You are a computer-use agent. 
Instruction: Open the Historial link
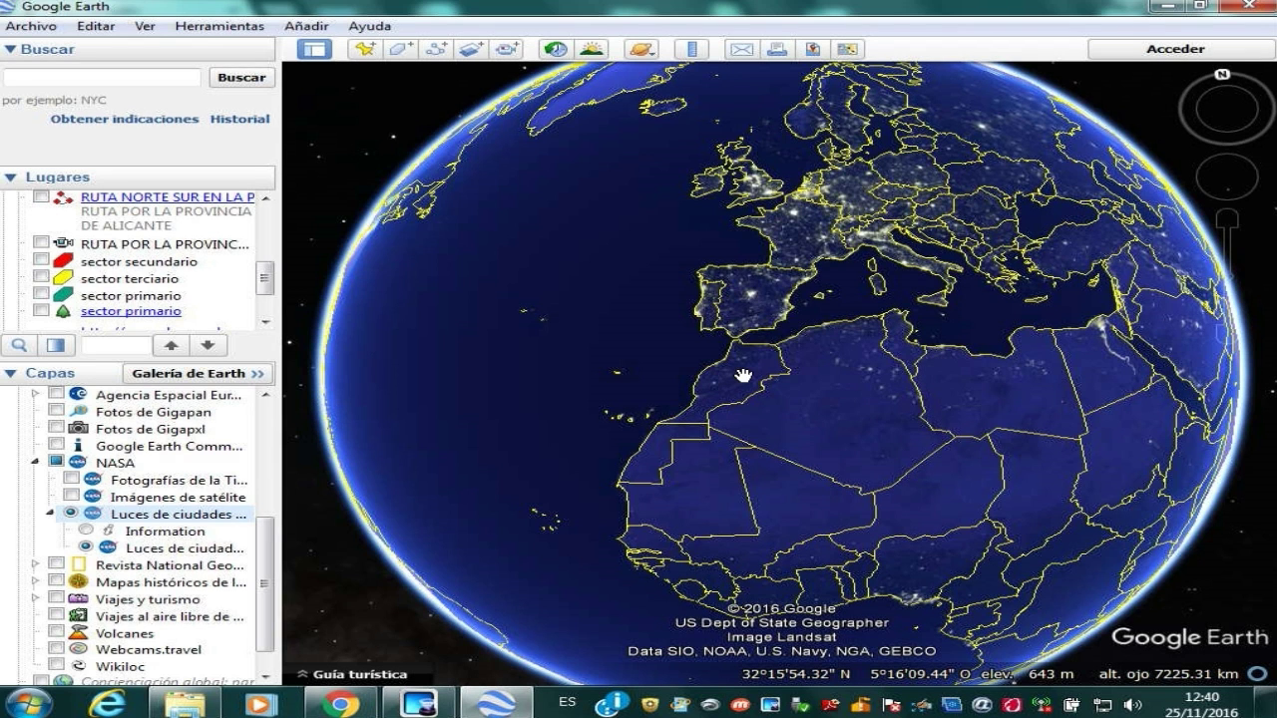(x=239, y=119)
